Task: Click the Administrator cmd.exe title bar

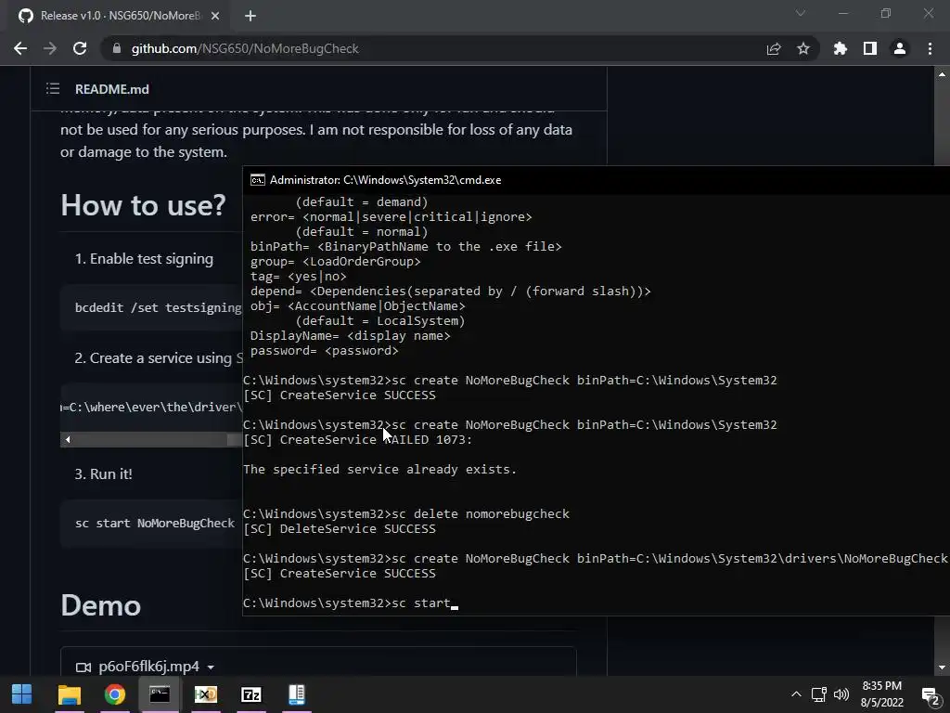Action: tap(597, 180)
